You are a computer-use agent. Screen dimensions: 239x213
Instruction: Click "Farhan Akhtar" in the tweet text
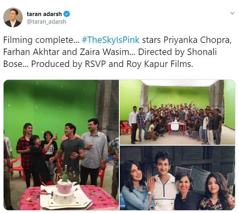coord(31,52)
